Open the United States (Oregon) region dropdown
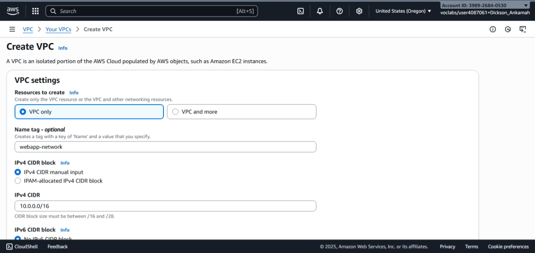Screen dimensions: 535x253 pyautogui.click(x=403, y=10)
